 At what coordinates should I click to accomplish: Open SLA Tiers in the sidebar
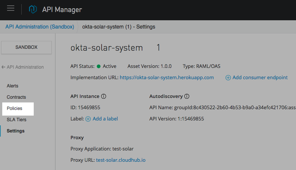(16, 120)
